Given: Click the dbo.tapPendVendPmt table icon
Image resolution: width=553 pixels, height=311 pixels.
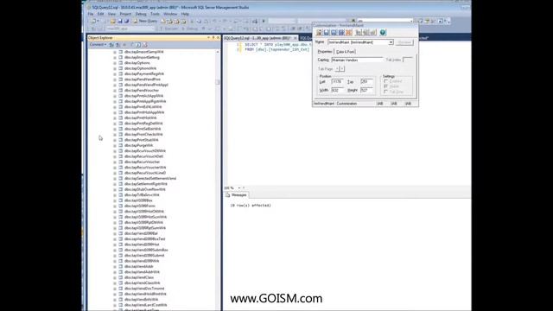Looking at the screenshot, I should [121, 79].
